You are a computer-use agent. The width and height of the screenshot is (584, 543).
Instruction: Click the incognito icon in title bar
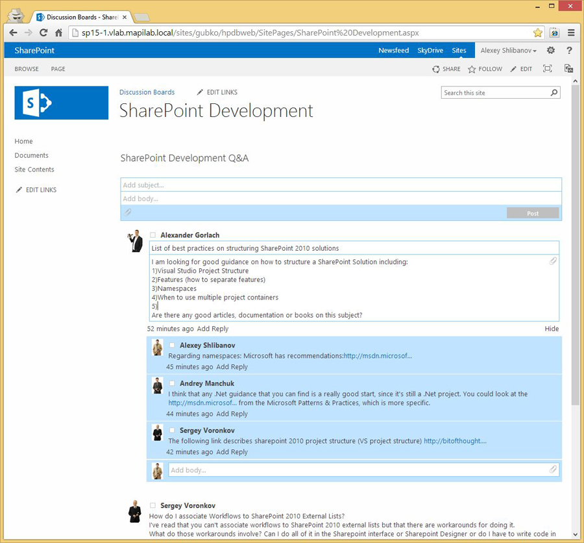16,16
